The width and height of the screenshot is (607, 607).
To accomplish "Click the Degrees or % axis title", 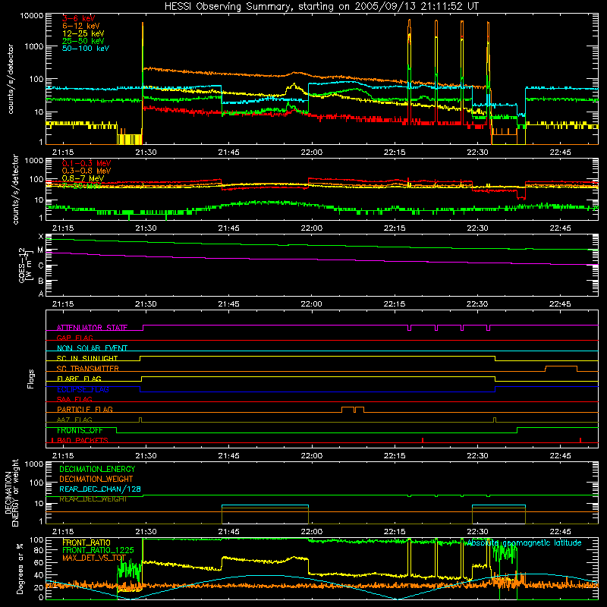I will pos(20,568).
